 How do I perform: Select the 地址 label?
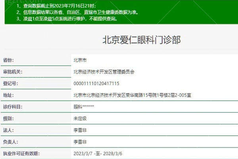pyautogui.click(x=8, y=95)
